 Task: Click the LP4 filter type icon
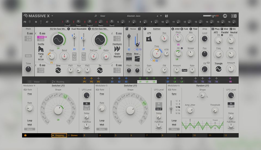[149, 39]
